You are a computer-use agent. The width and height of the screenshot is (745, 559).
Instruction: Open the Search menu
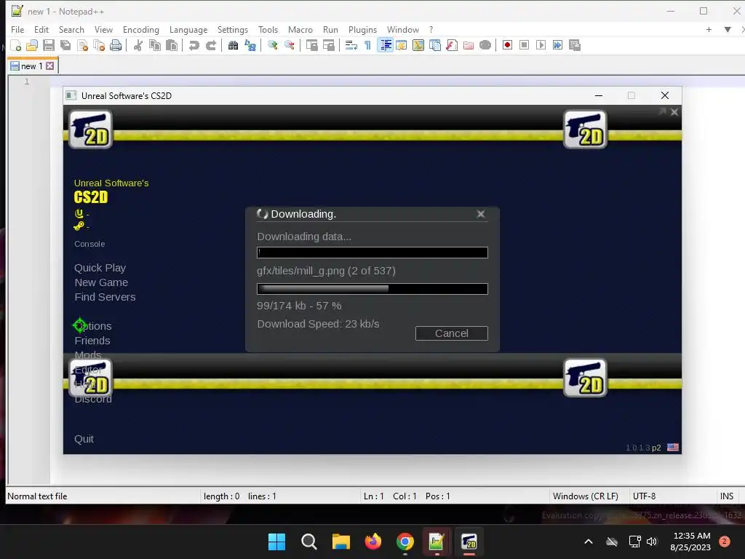[71, 29]
